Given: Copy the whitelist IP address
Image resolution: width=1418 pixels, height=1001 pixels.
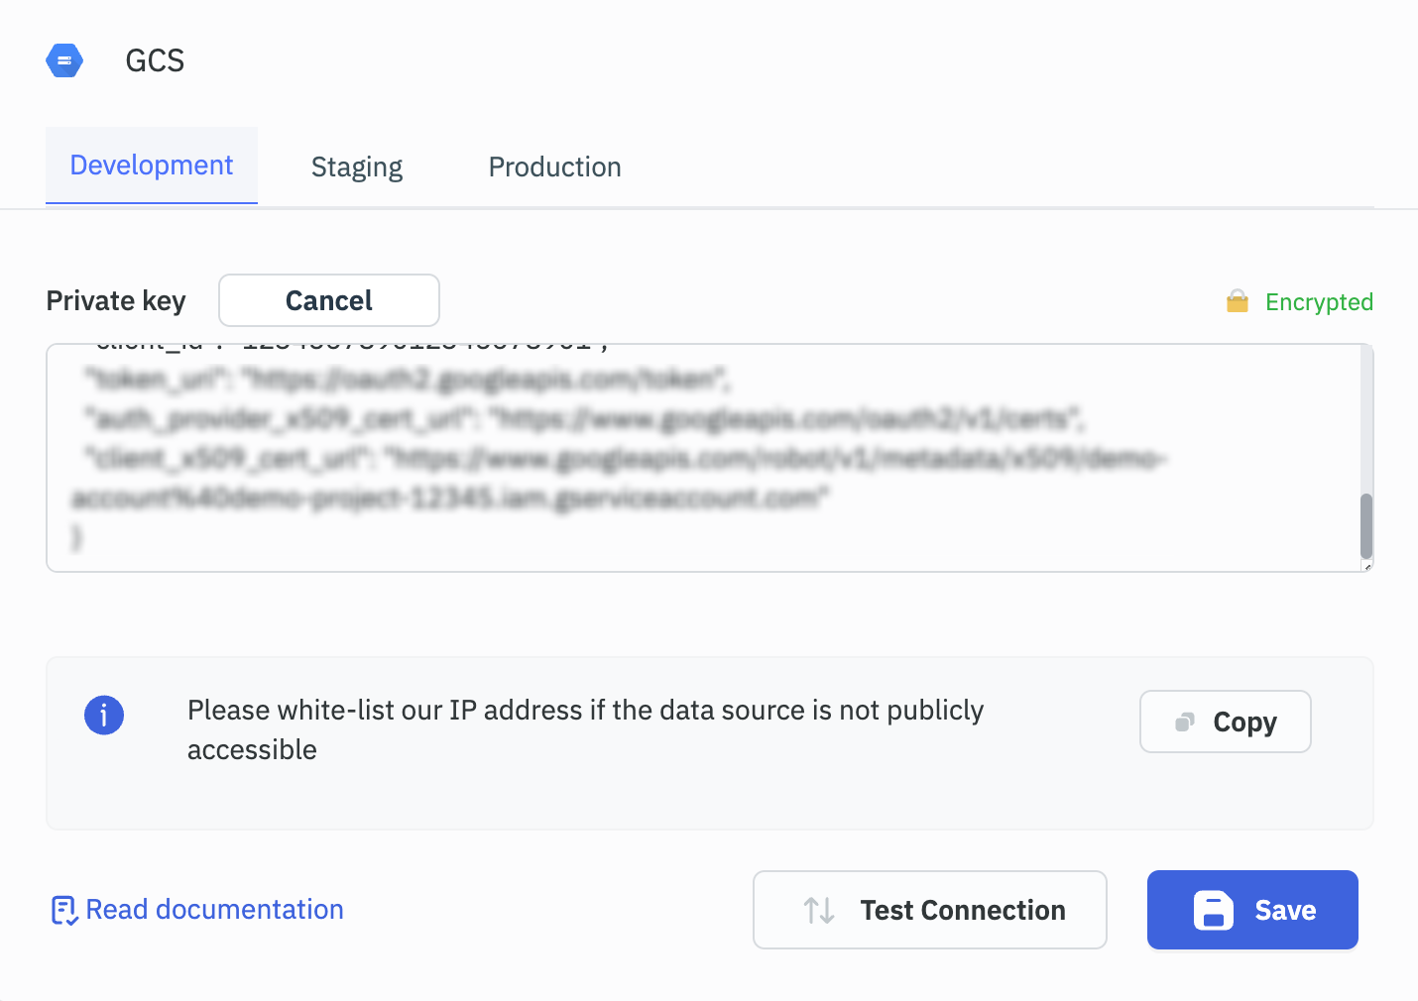Looking at the screenshot, I should pyautogui.click(x=1225, y=722).
